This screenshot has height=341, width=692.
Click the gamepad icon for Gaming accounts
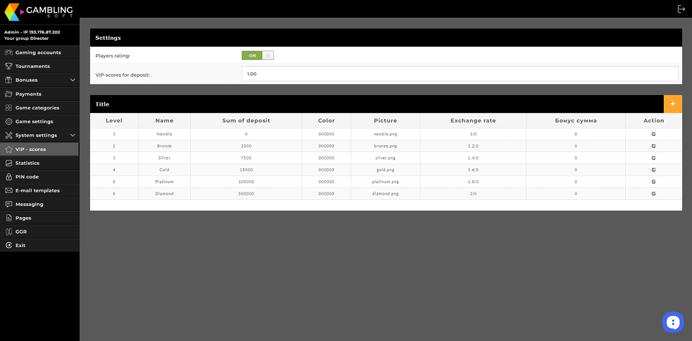pyautogui.click(x=9, y=52)
